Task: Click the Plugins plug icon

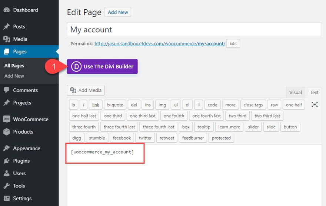Action: click(x=7, y=161)
